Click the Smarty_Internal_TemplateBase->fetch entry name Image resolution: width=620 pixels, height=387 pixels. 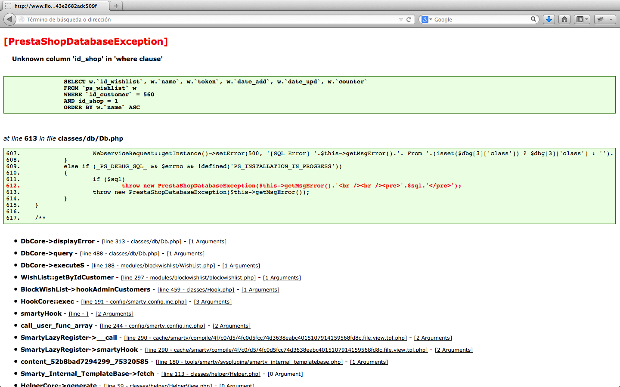pyautogui.click(x=87, y=374)
